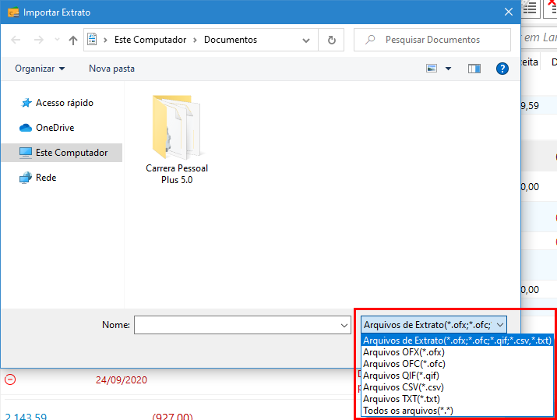Open the Help question mark icon
The width and height of the screenshot is (557, 420).
pos(502,69)
